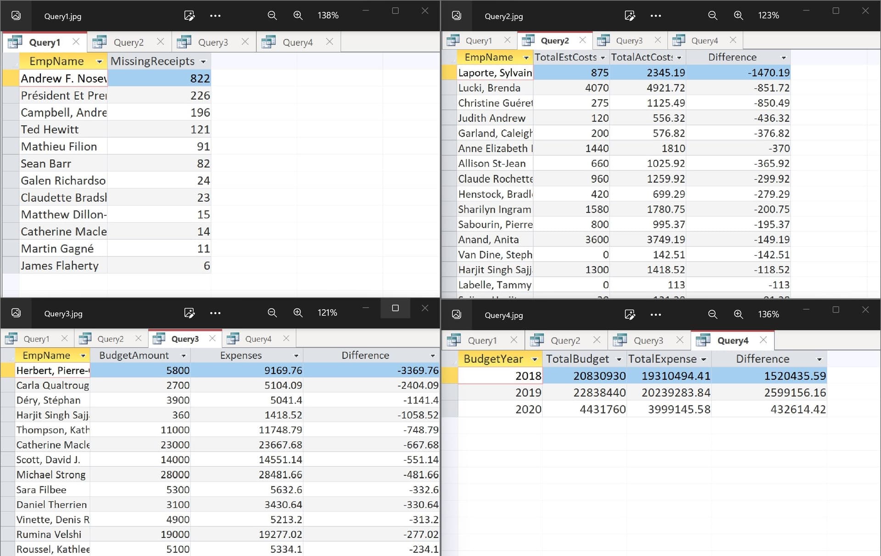
Task: Switch to Query3 tab in Query1.jpg image
Action: point(213,42)
